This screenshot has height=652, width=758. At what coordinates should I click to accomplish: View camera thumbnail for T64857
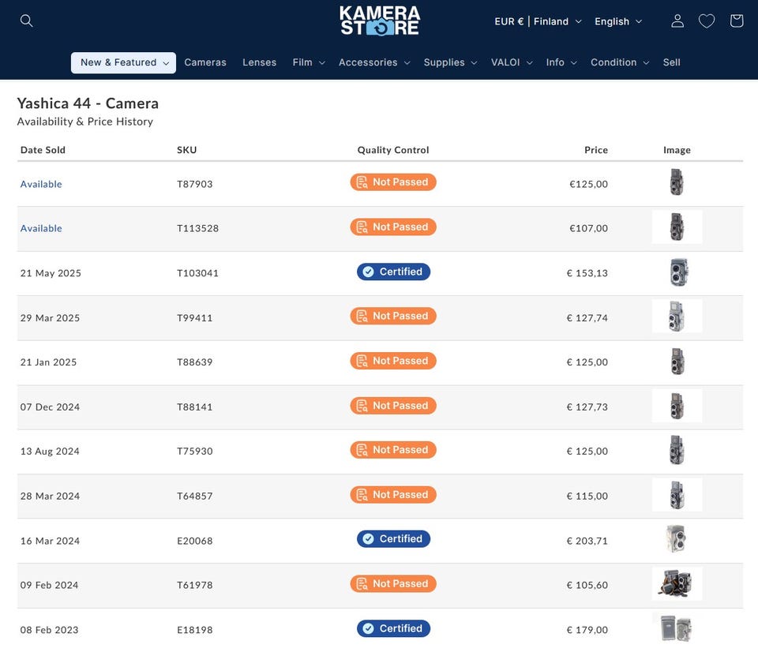(x=677, y=494)
